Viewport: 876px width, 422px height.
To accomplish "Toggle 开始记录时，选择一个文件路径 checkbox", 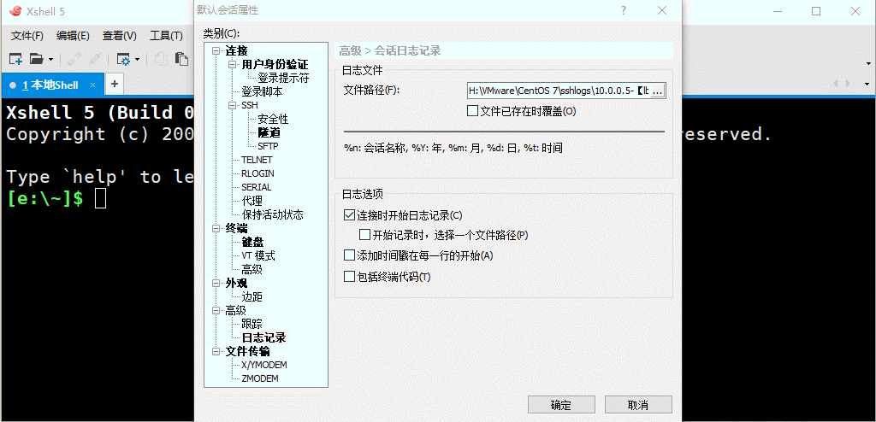I will click(365, 236).
